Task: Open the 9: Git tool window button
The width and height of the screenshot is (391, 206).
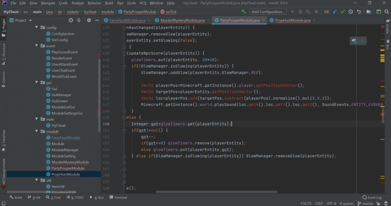Action: point(34,197)
